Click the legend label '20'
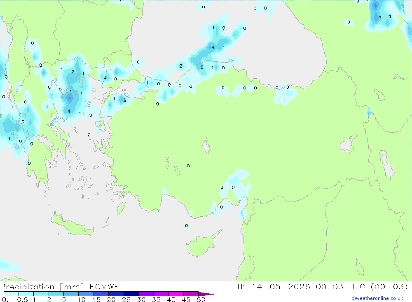 [111, 300]
